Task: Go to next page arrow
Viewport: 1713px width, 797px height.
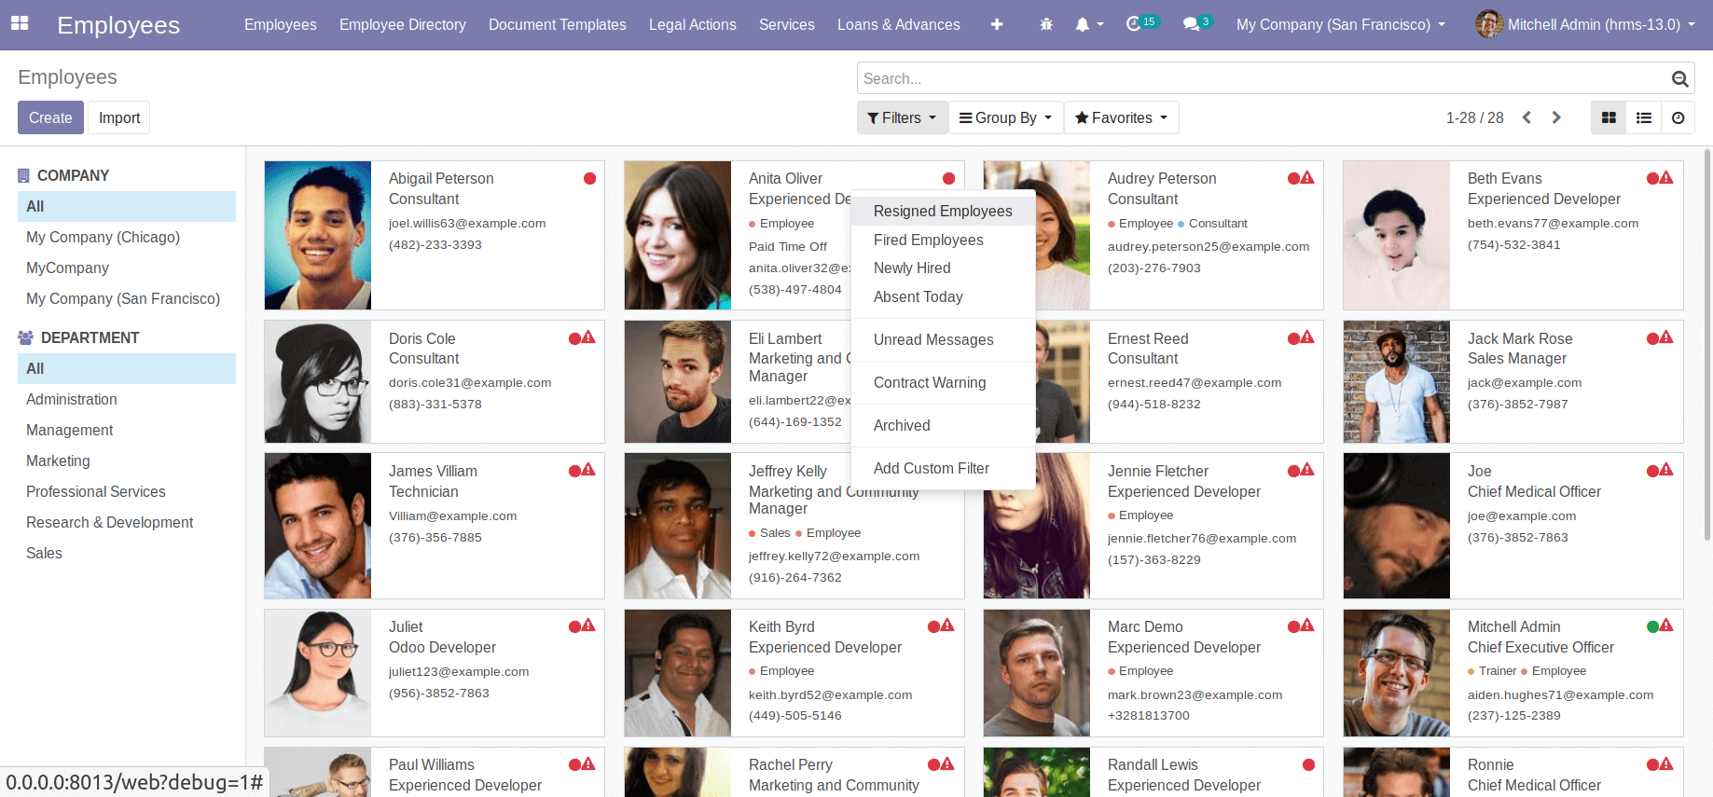Action: tap(1556, 117)
